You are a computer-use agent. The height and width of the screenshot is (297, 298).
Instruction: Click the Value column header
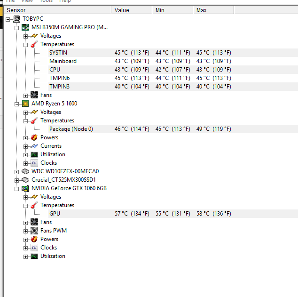coord(132,10)
